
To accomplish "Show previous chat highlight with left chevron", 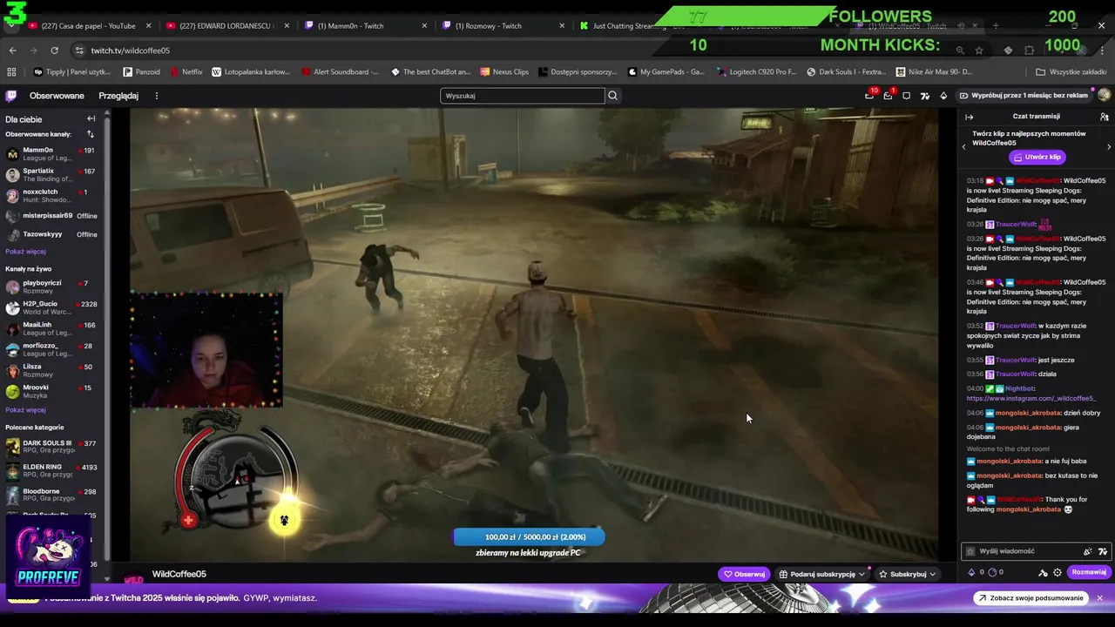I will [963, 147].
